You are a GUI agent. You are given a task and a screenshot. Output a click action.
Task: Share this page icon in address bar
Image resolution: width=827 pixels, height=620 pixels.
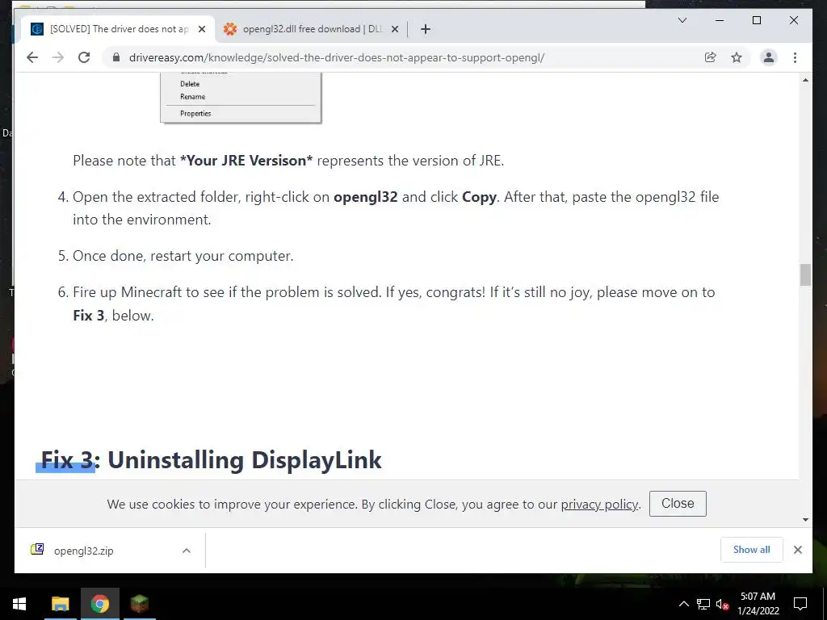click(711, 57)
